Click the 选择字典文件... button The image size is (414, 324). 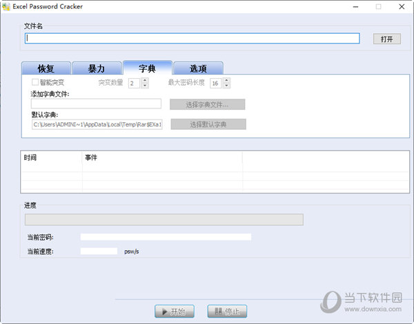coord(207,104)
